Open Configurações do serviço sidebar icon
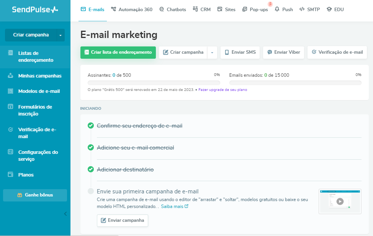This screenshot has height=236, width=373. point(11,152)
